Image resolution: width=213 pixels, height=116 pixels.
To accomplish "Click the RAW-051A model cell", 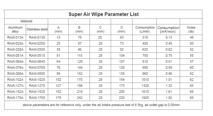I will pos(15,55).
